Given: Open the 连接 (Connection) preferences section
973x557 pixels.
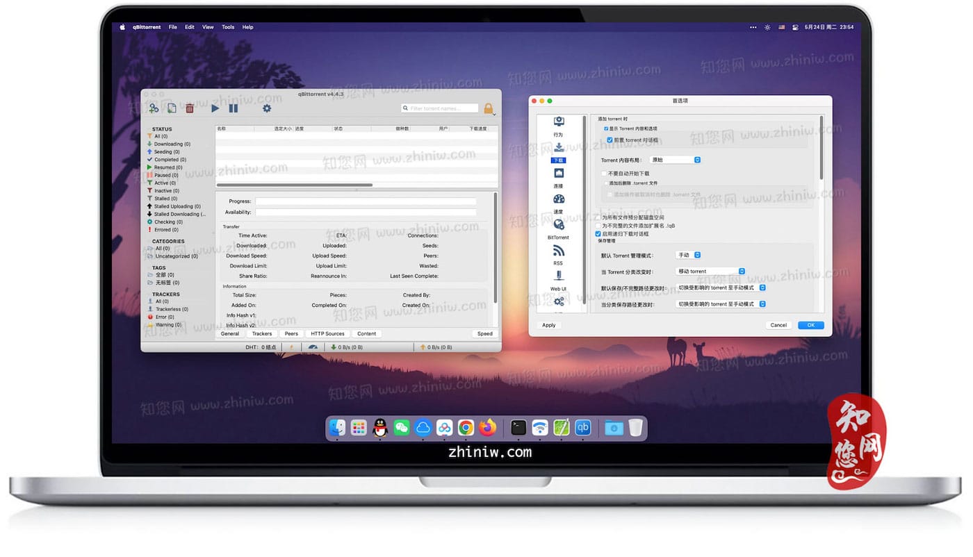Looking at the screenshot, I should 558,178.
